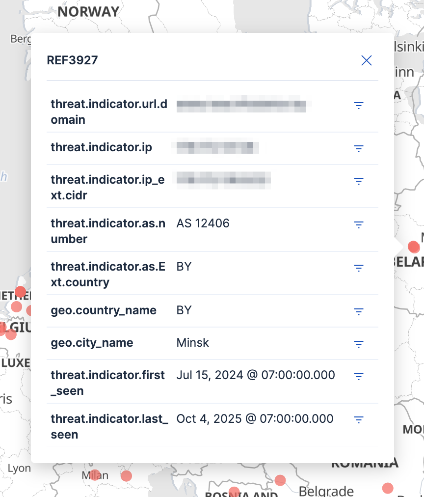Click the red map point near Belarus
Image resolution: width=424 pixels, height=497 pixels.
pyautogui.click(x=414, y=246)
